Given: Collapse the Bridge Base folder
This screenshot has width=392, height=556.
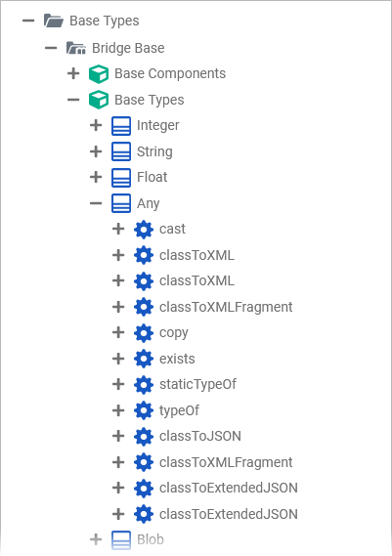Looking at the screenshot, I should coord(51,48).
